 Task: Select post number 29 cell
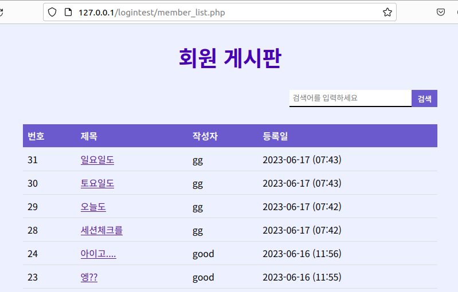click(33, 207)
